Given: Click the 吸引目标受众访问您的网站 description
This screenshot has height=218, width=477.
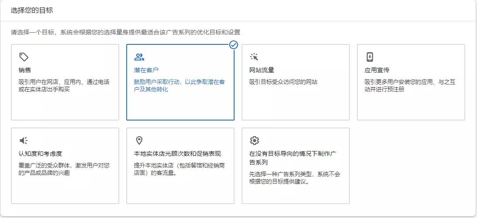Looking at the screenshot, I should (283, 82).
